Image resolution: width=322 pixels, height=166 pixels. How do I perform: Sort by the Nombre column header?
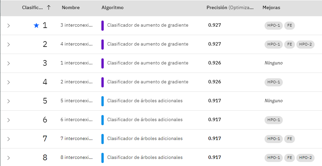tap(71, 8)
